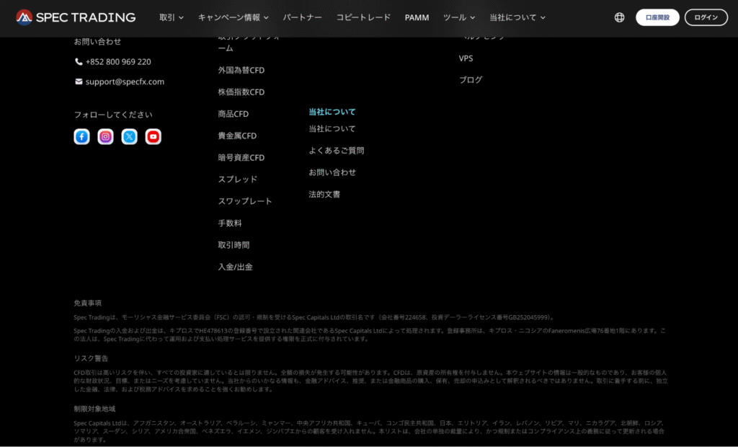This screenshot has width=738, height=447.
Task: Open the スワップレート footer link
Action: 245,201
